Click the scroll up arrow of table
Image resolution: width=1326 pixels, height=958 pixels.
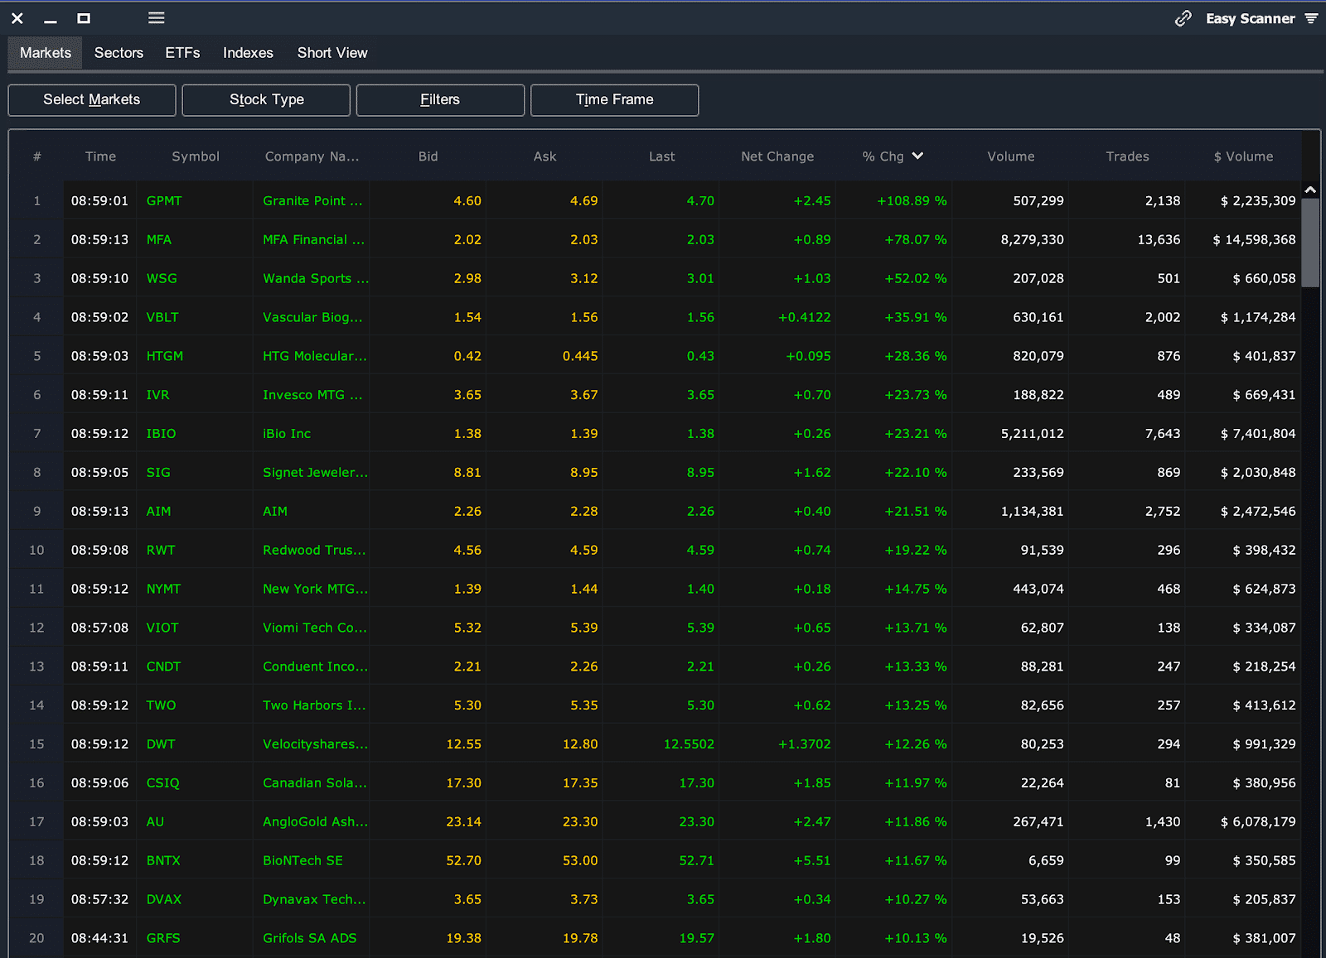tap(1310, 190)
